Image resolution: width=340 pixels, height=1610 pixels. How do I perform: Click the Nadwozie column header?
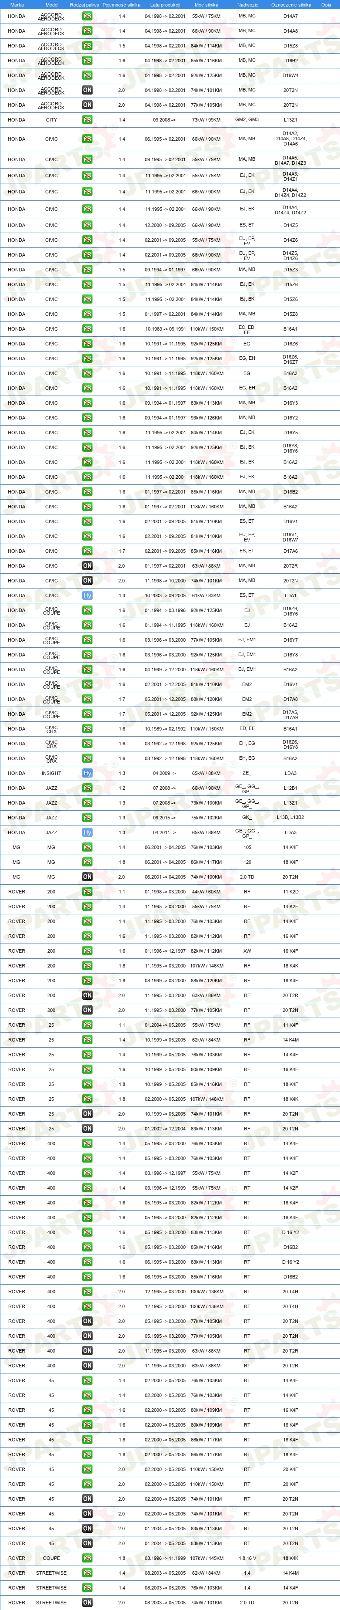point(248,4)
